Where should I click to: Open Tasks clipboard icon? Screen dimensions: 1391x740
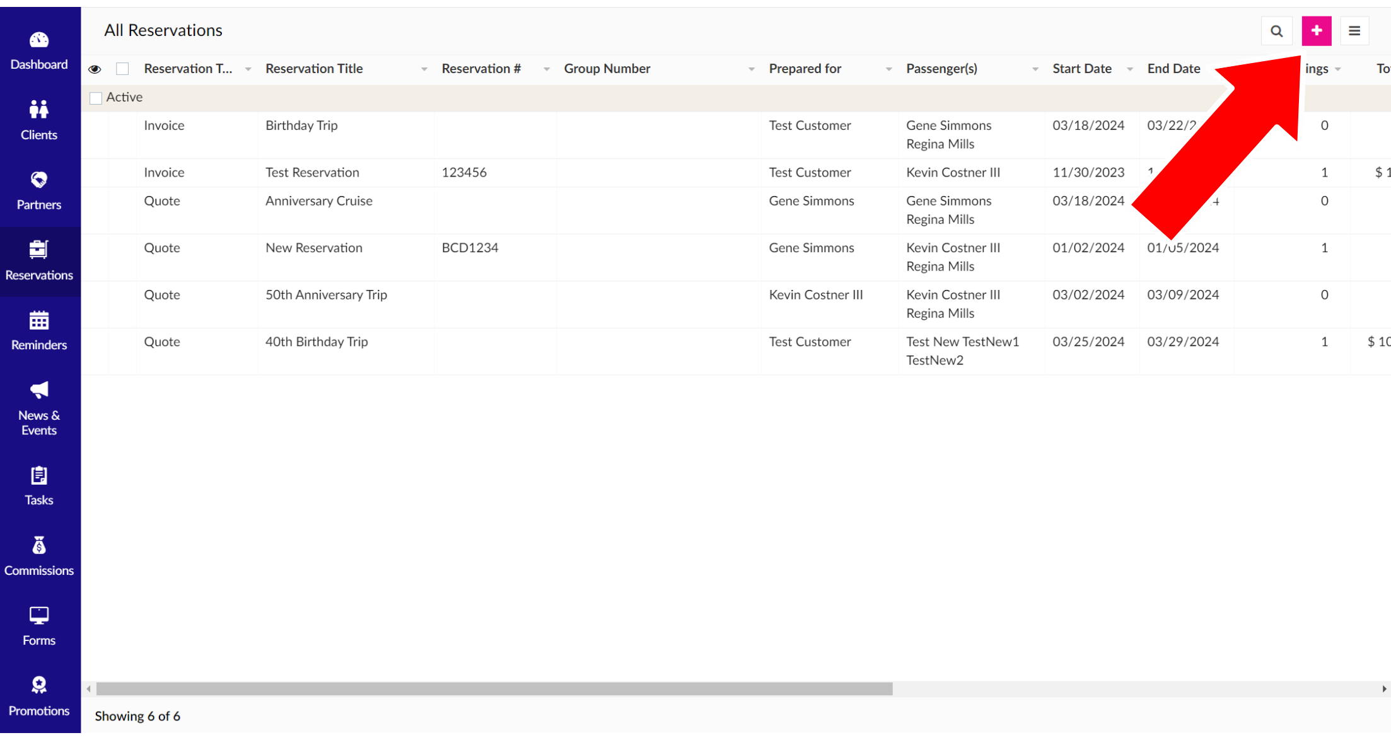(x=39, y=476)
